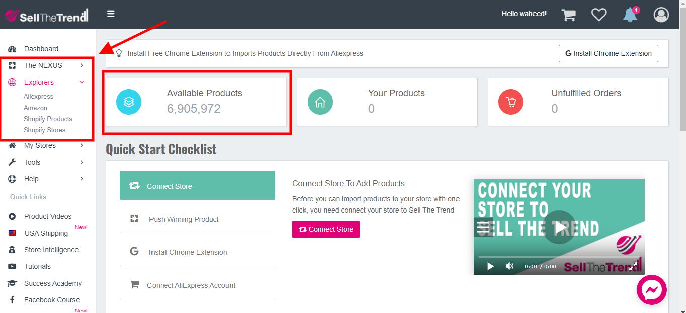The width and height of the screenshot is (686, 313).
Task: Select Push Winning Product checklist step
Action: (x=184, y=219)
